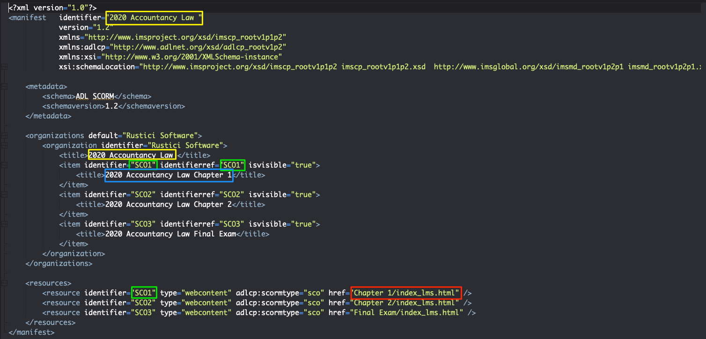The width and height of the screenshot is (706, 339).
Task: Click green-highlighted SC01 resource identifier
Action: (144, 293)
